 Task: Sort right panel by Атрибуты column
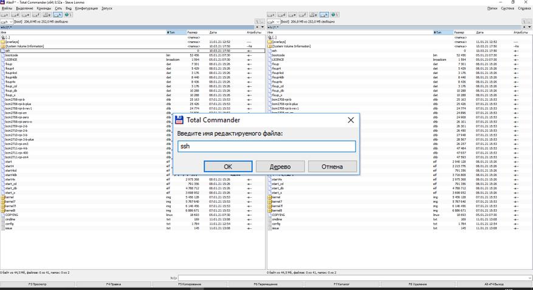tap(522, 32)
